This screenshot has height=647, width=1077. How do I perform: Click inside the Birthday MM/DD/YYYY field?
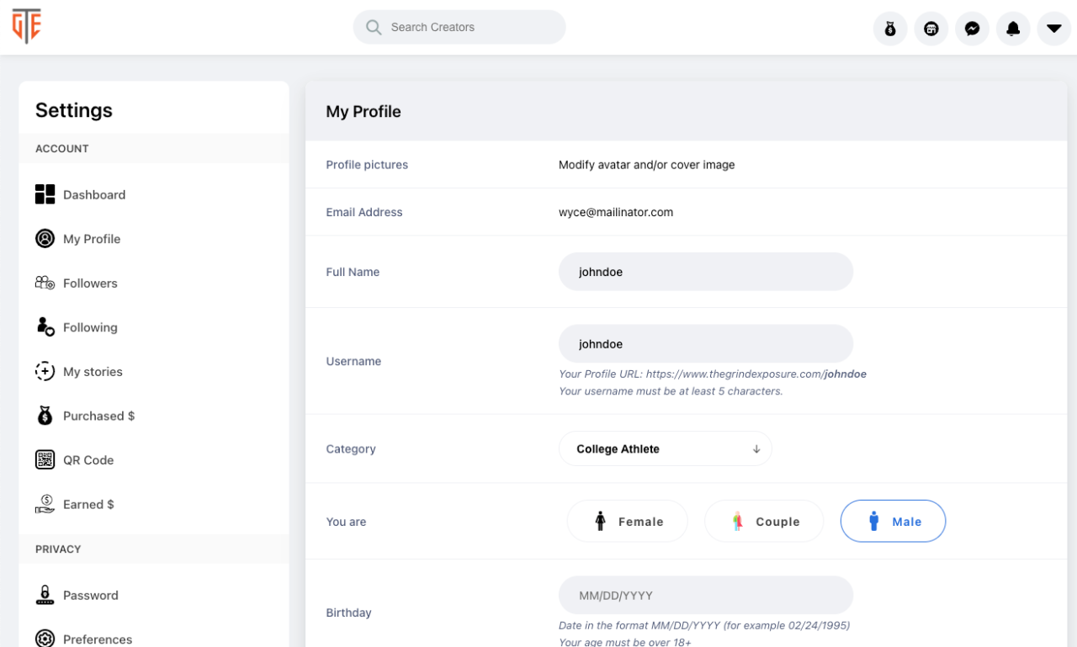[x=705, y=595]
